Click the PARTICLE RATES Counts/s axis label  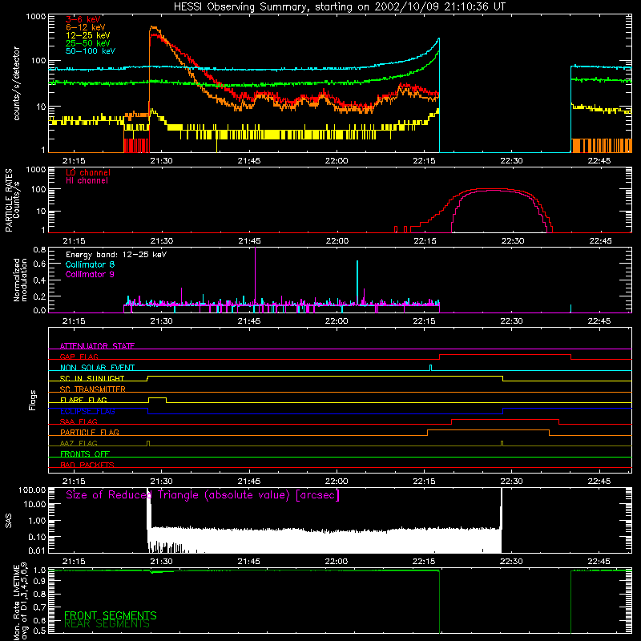click(12, 200)
